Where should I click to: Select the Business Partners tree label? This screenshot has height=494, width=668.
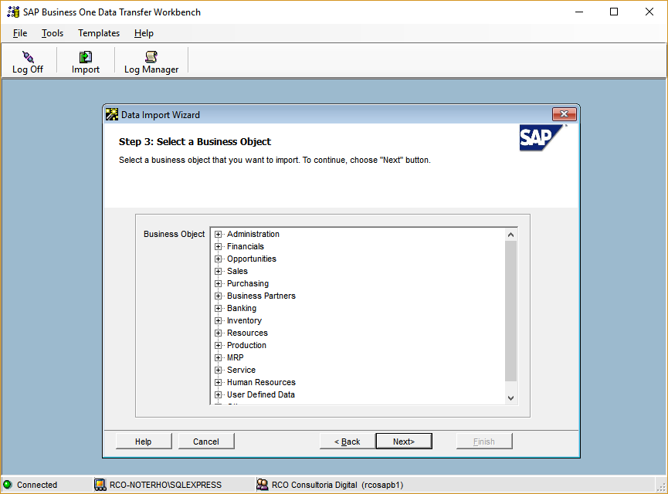click(x=261, y=296)
